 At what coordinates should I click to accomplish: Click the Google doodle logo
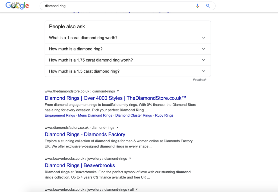pos(17,5)
